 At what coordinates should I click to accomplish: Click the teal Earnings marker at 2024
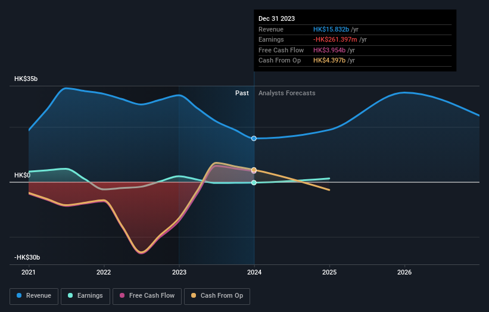[x=254, y=183]
